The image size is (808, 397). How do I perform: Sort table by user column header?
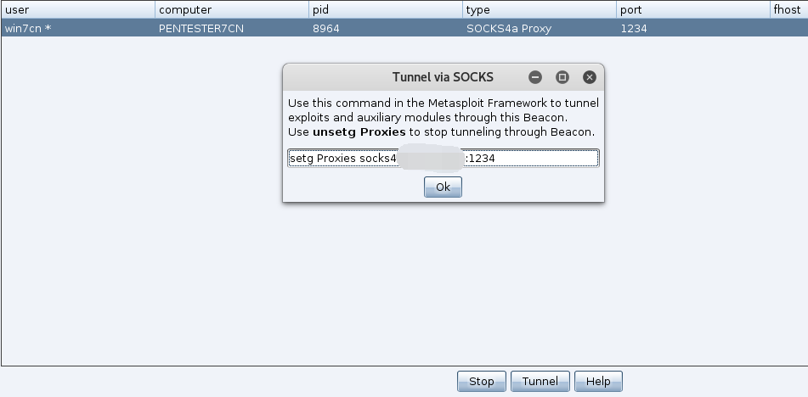(x=78, y=9)
